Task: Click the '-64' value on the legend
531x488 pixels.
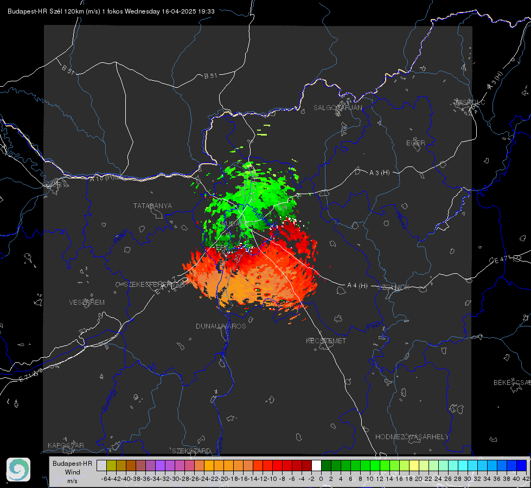Action: tap(106, 479)
